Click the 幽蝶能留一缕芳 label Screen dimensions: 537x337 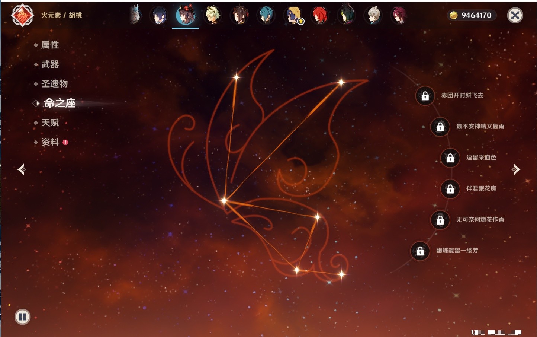click(457, 250)
